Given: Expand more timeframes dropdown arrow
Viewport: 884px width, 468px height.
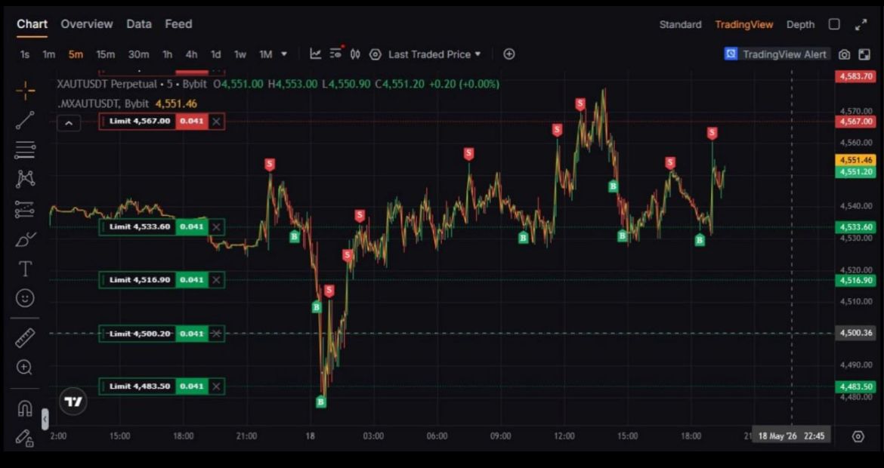Looking at the screenshot, I should click(x=284, y=54).
